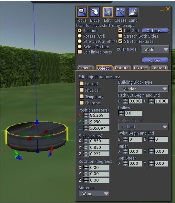Select the Land bulldozer tool icon
This screenshot has height=203, width=175.
133,12
